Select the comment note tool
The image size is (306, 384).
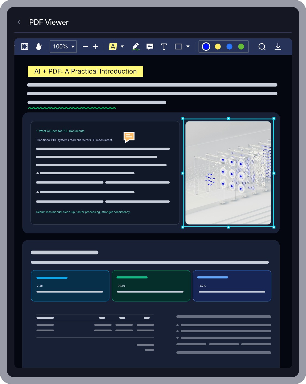[x=150, y=47]
